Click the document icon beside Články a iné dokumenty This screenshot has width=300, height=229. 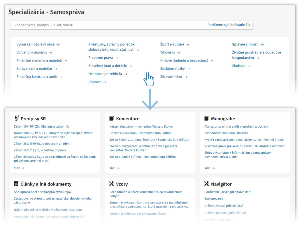[16, 184]
